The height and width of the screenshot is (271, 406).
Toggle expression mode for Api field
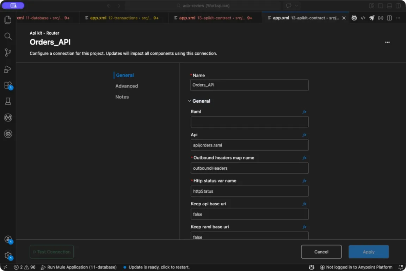point(304,135)
